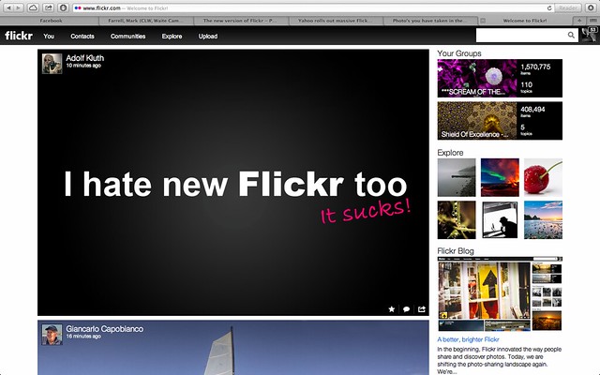Click Adolf Kluth's profile avatar
The width and height of the screenshot is (600, 375).
tap(52, 62)
